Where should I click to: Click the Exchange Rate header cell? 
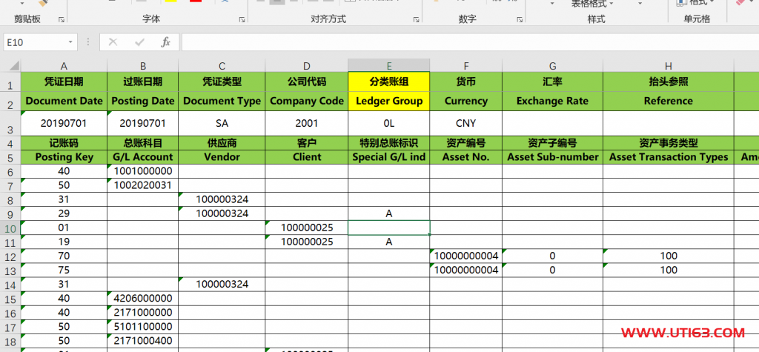[553, 102]
